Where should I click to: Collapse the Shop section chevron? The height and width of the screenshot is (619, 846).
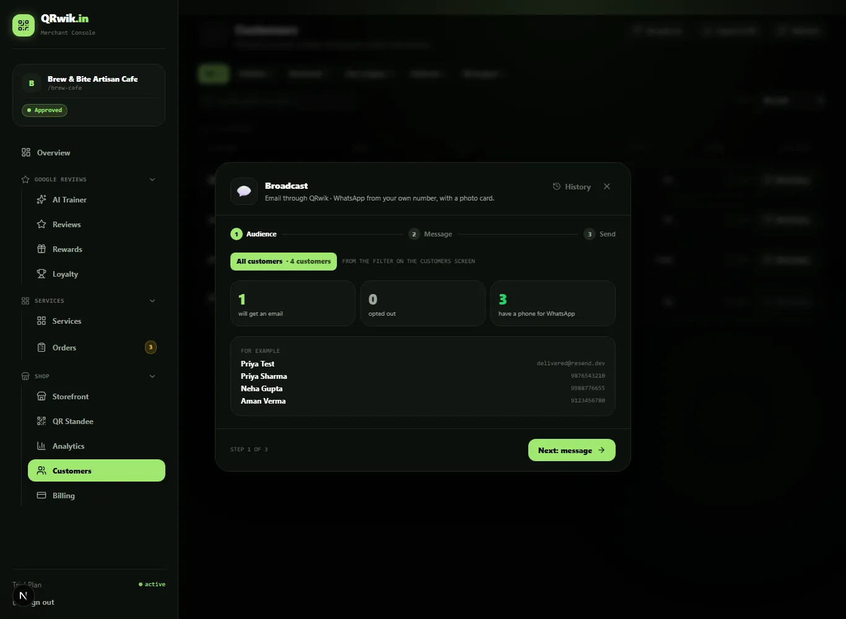tap(152, 376)
